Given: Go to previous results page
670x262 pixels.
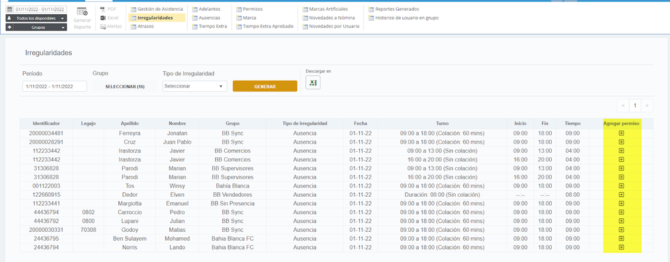Looking at the screenshot, I should point(623,105).
